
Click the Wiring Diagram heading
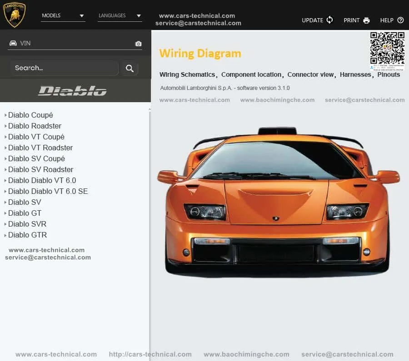[x=200, y=54]
